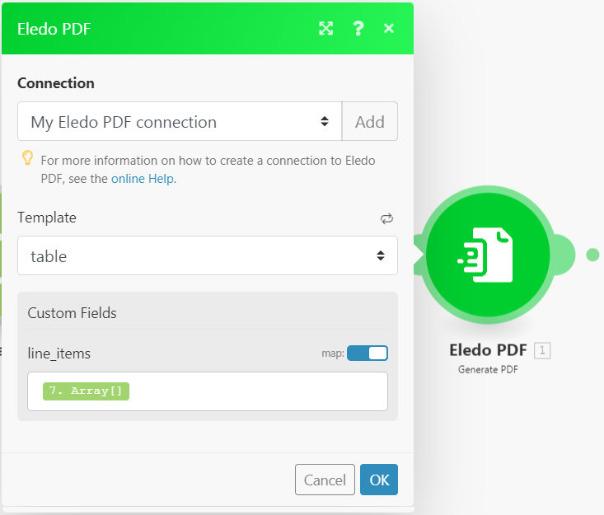Click the Custom Fields section header
This screenshot has height=515, width=604.
(73, 313)
